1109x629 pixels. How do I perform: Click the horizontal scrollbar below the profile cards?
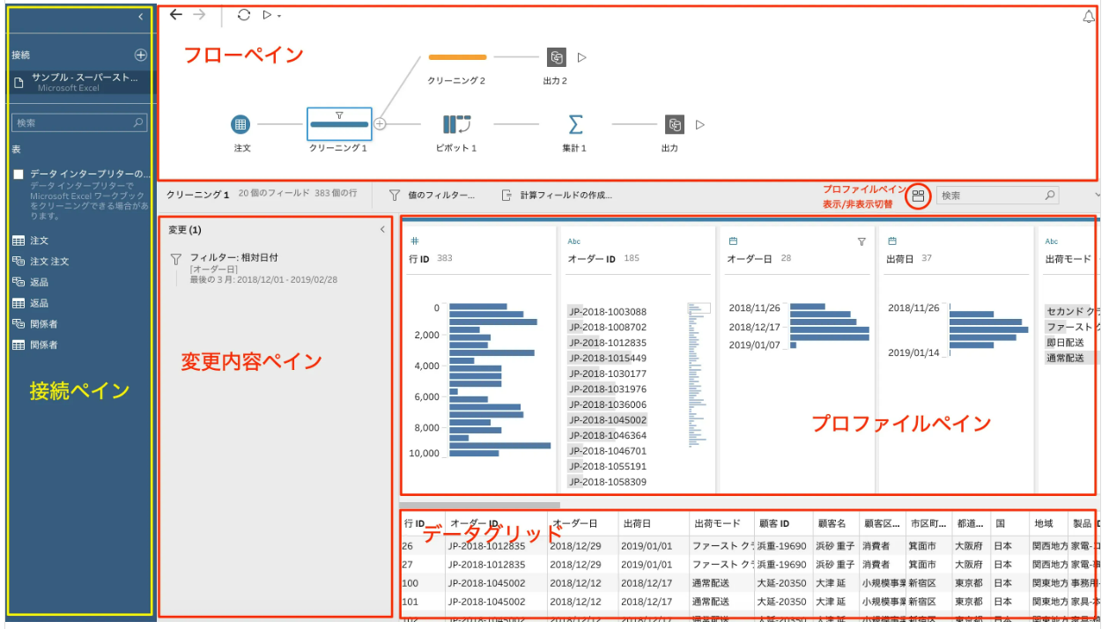(x=480, y=505)
